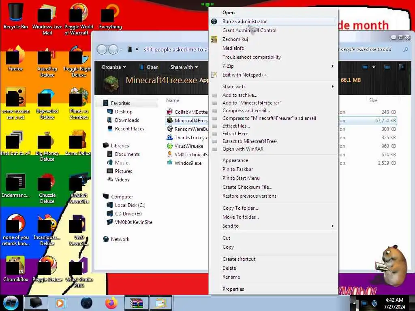
Task: Open the WinRAR icon in the taskbar
Action: click(x=136, y=303)
